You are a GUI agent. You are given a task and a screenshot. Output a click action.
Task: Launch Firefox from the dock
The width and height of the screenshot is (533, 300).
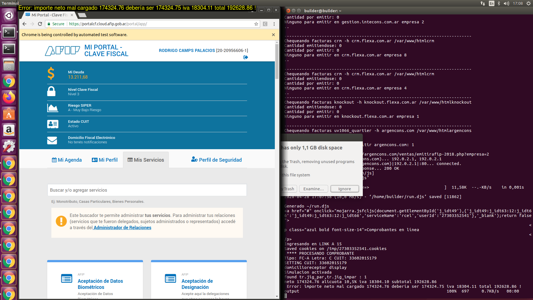coord(9,97)
